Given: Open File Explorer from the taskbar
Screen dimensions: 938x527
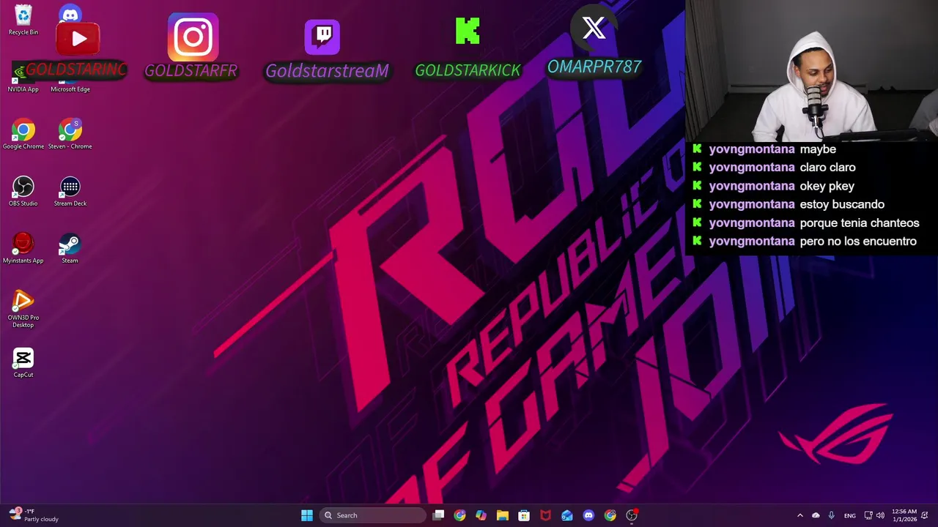Looking at the screenshot, I should pos(503,515).
